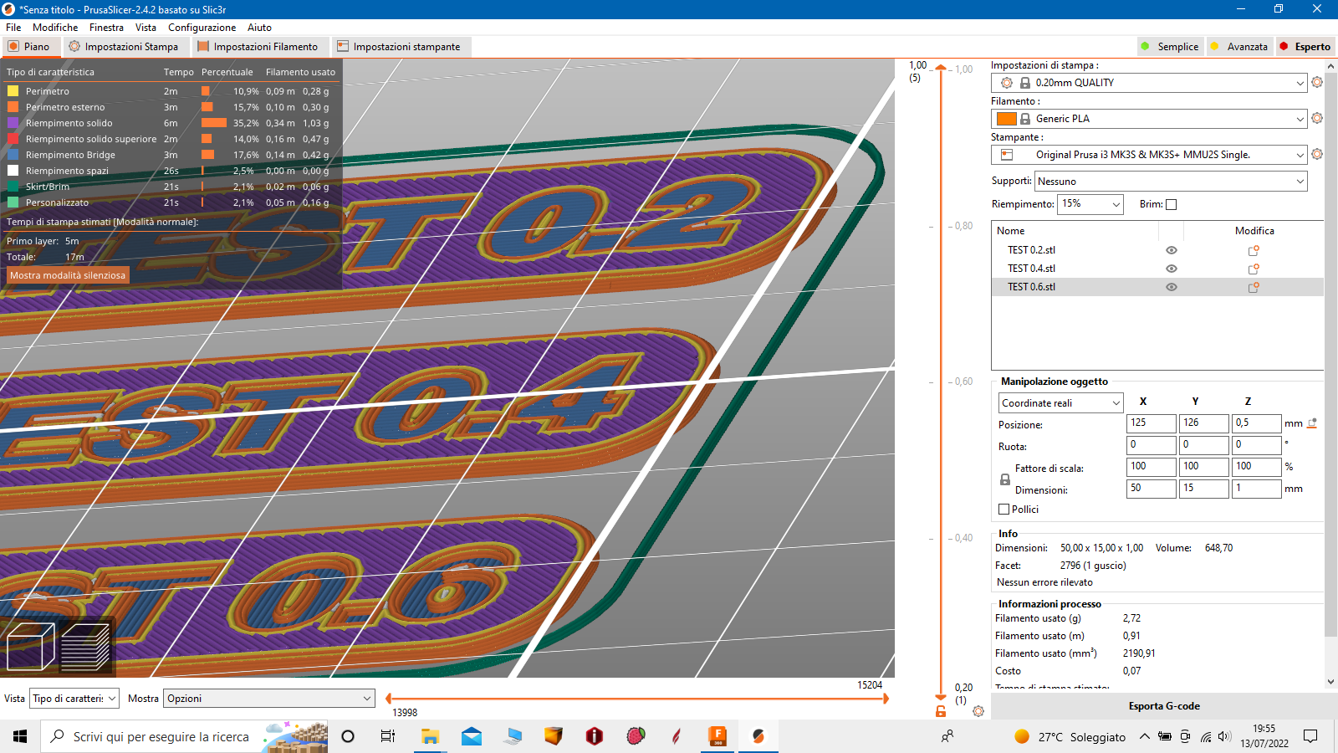Click the horizontal move slider right handle

[x=886, y=699]
